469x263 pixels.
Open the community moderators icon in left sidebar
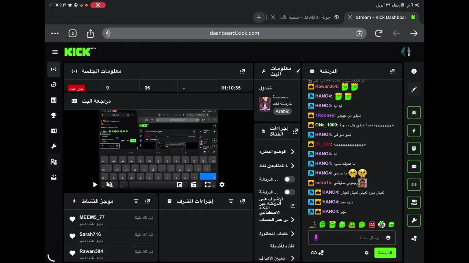pos(54,162)
